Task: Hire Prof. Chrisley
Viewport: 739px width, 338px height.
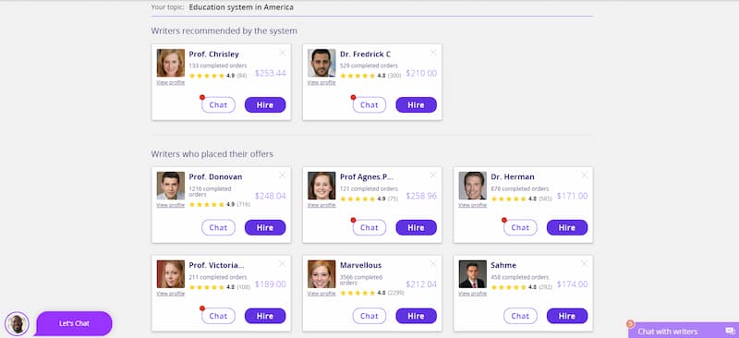Action: tap(265, 104)
